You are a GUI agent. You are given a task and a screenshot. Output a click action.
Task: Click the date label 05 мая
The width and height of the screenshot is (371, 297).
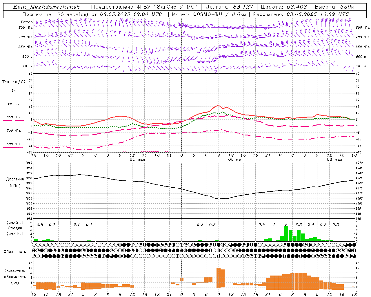236,160
